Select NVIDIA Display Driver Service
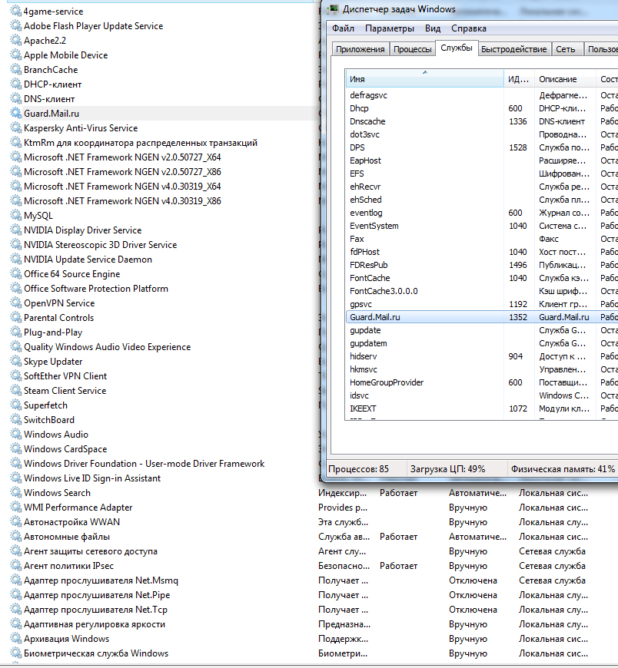 pos(83,230)
